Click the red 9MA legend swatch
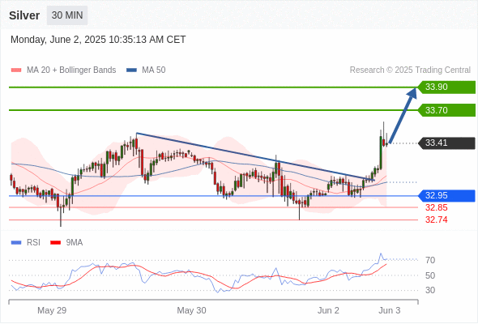 coord(55,243)
